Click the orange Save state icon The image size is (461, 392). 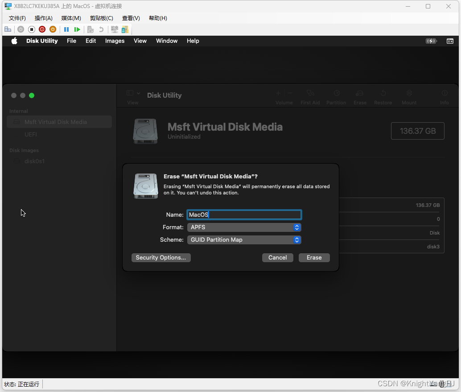point(53,29)
